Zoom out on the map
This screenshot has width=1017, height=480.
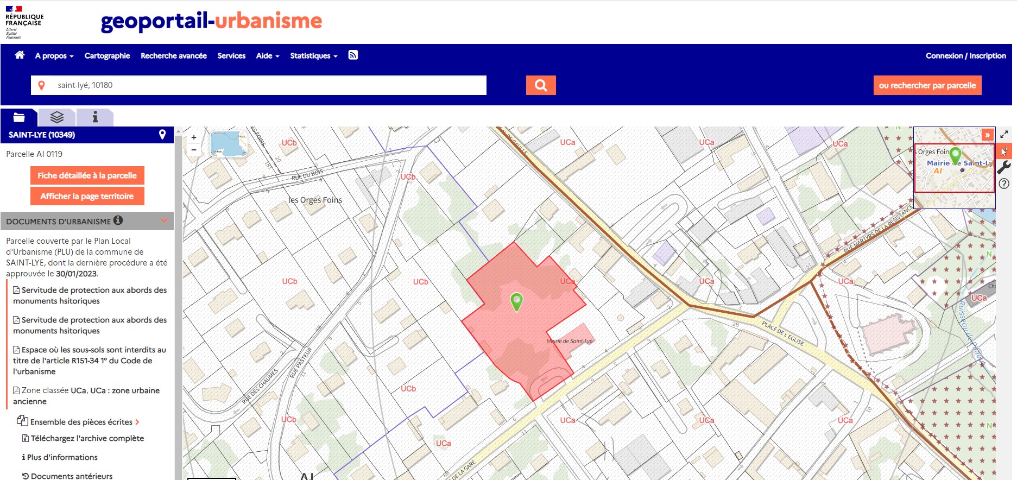(194, 150)
